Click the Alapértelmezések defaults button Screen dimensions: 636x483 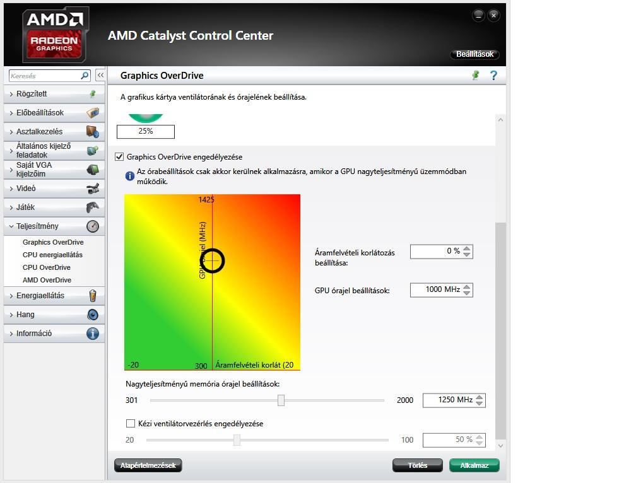(x=148, y=465)
